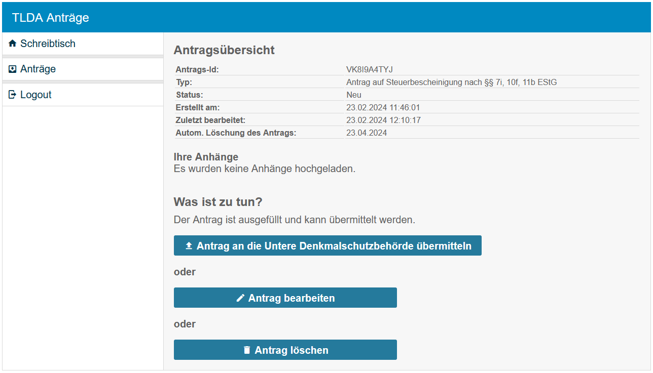Click the Typ value for Steuerbescheinigung
653x373 pixels.
point(451,82)
